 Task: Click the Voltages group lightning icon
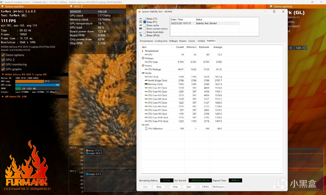143,58
